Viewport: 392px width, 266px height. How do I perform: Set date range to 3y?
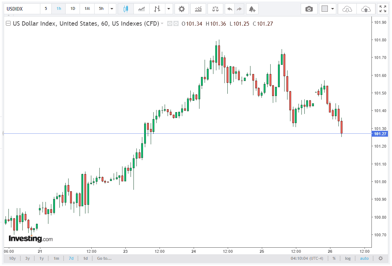click(28, 258)
